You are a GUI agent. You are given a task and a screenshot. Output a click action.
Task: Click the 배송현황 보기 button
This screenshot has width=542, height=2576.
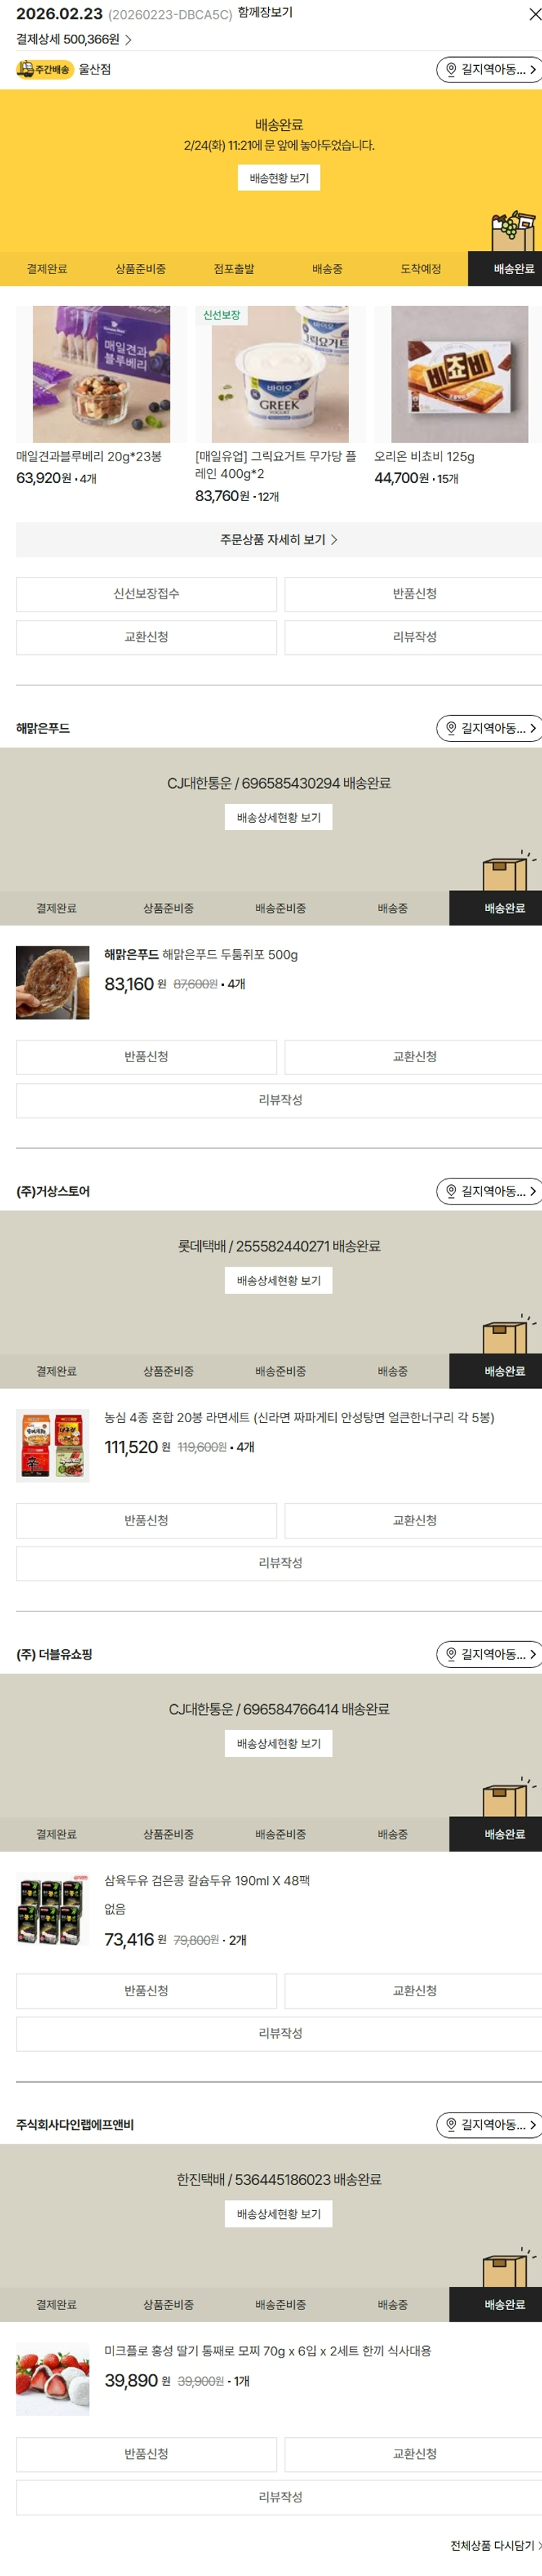point(279,178)
